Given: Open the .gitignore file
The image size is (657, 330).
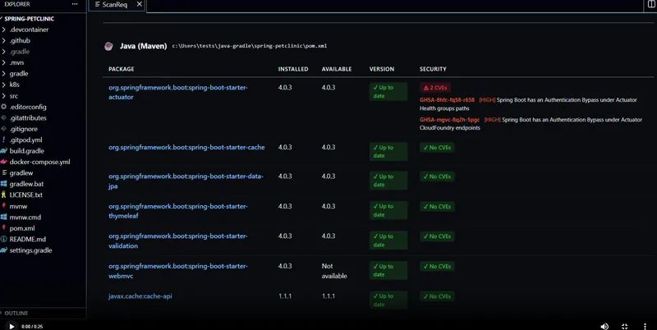Looking at the screenshot, I should [24, 129].
